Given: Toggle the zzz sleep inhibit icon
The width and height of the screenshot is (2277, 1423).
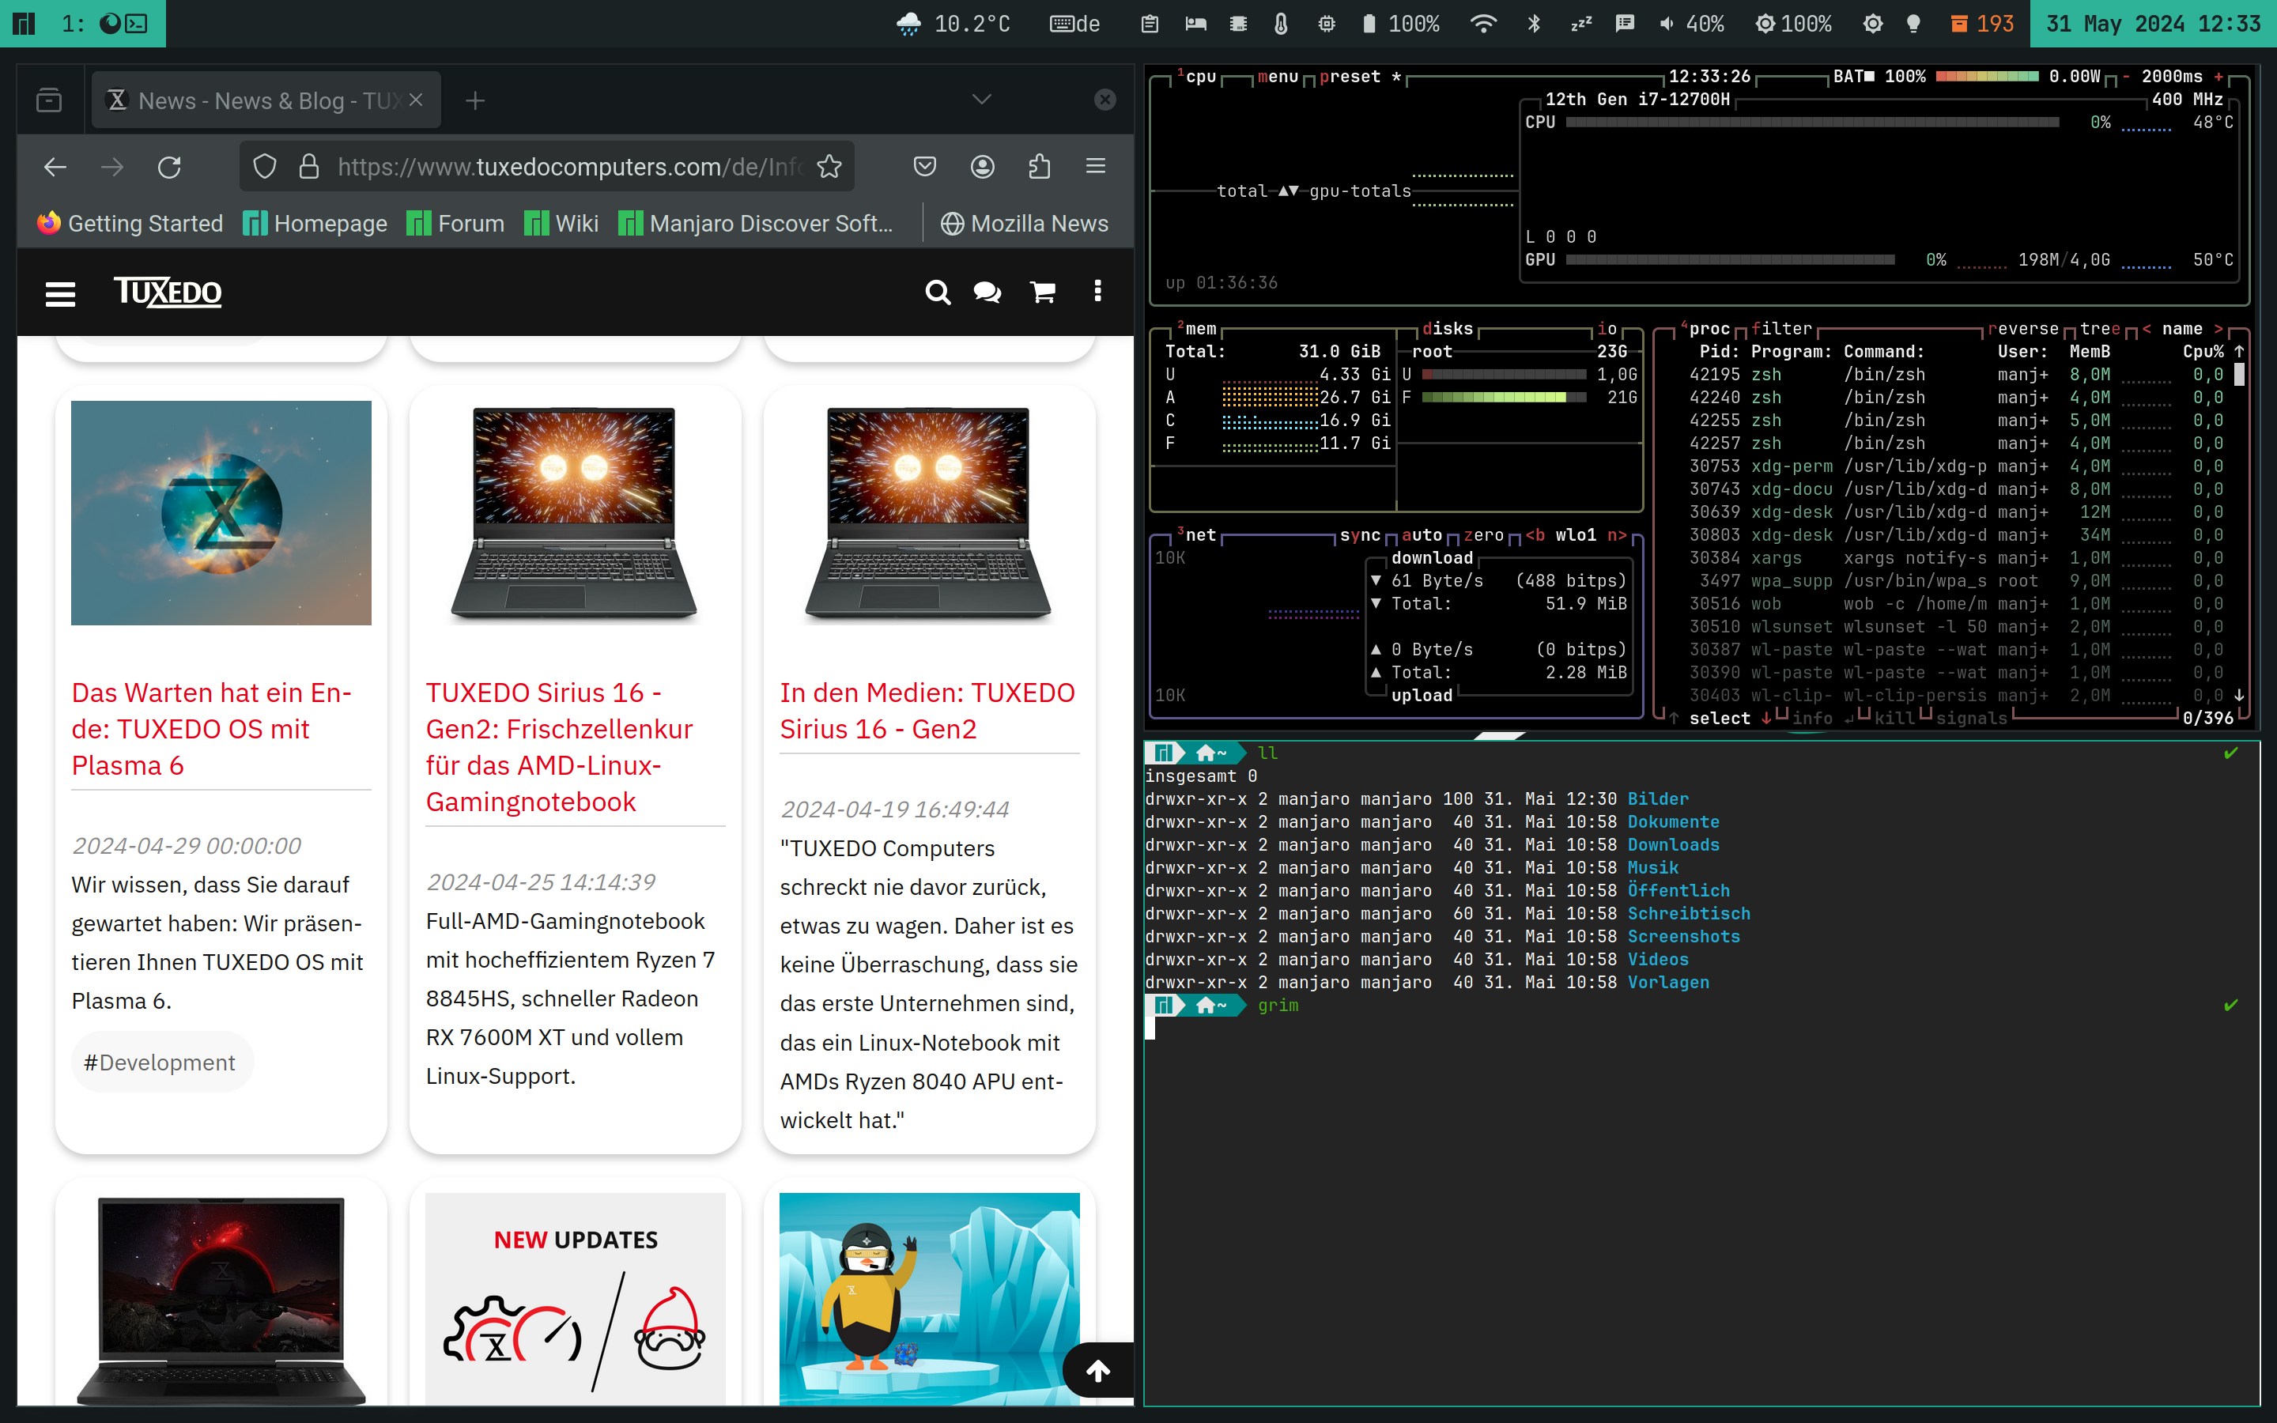Looking at the screenshot, I should tap(1580, 24).
